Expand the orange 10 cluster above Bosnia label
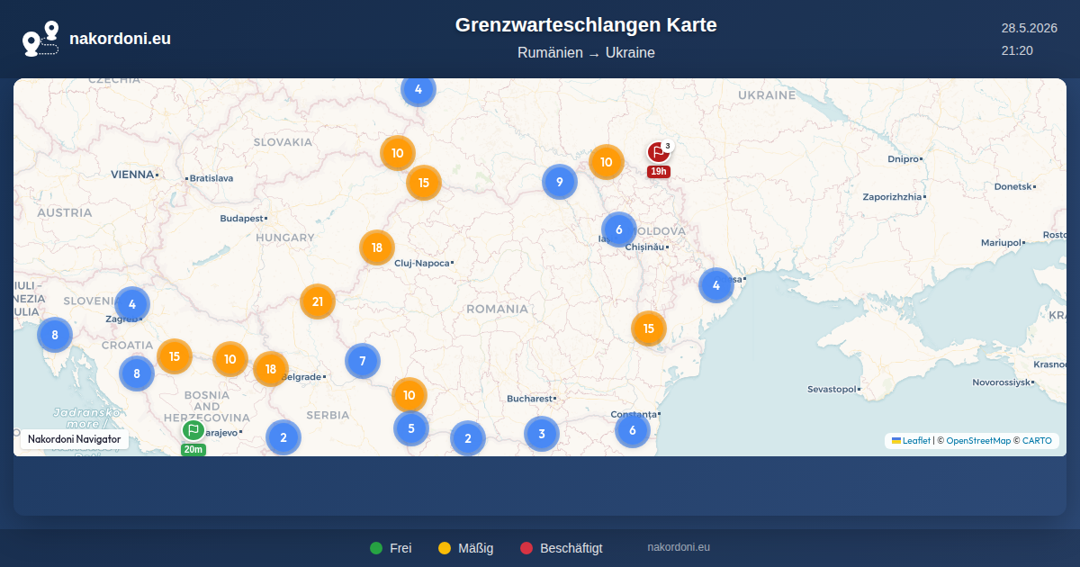 (x=230, y=359)
